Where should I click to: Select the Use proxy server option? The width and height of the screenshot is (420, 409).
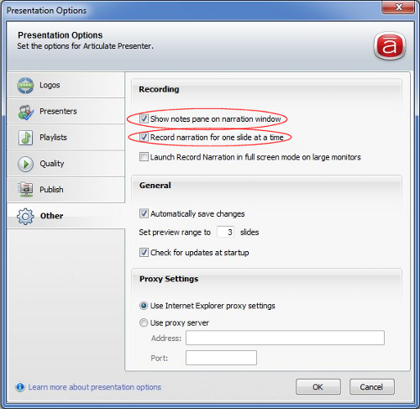(144, 322)
